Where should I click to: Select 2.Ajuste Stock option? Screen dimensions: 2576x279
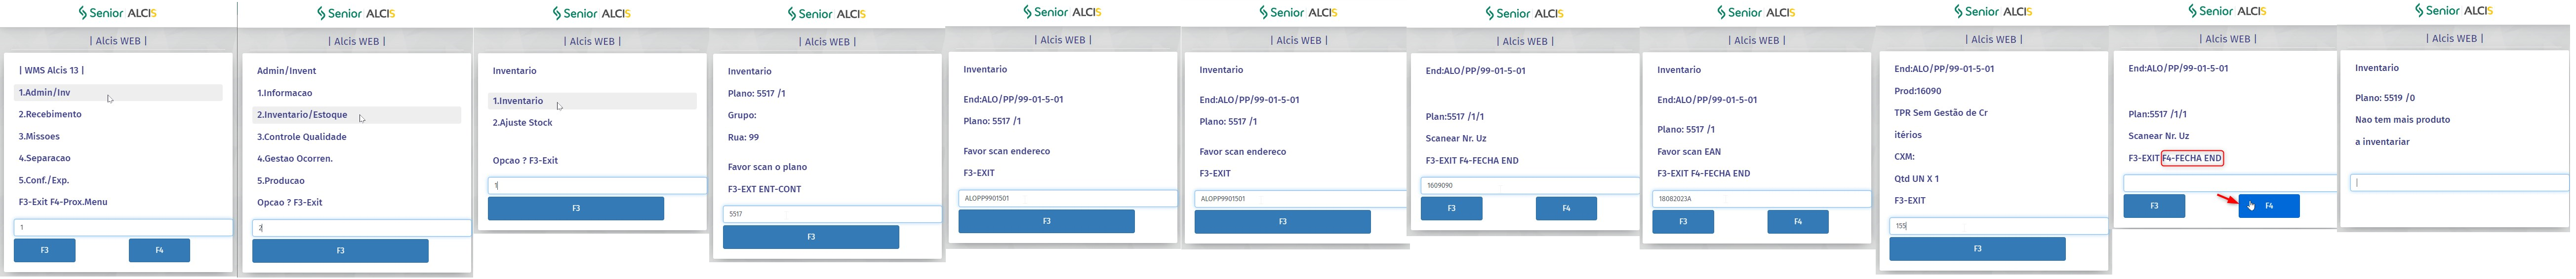coord(522,123)
